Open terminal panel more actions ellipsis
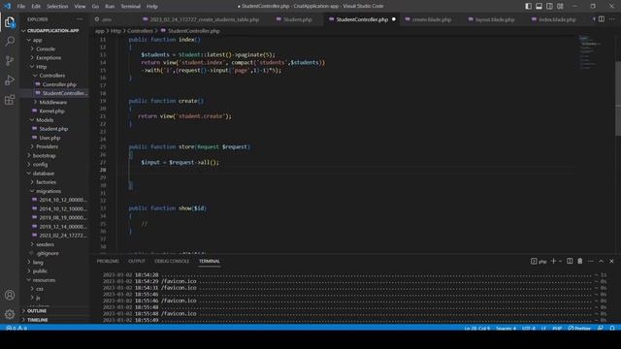Viewport: 621px width, 349px height. click(591, 261)
